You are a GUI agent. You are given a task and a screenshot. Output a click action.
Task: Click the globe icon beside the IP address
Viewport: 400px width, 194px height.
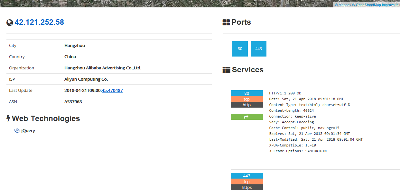coord(10,22)
